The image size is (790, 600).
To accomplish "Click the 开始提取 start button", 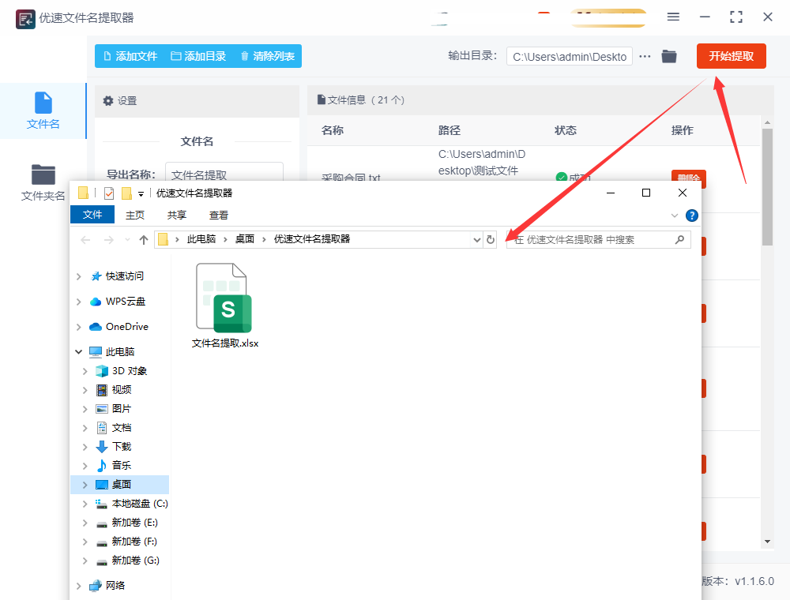I will point(731,56).
